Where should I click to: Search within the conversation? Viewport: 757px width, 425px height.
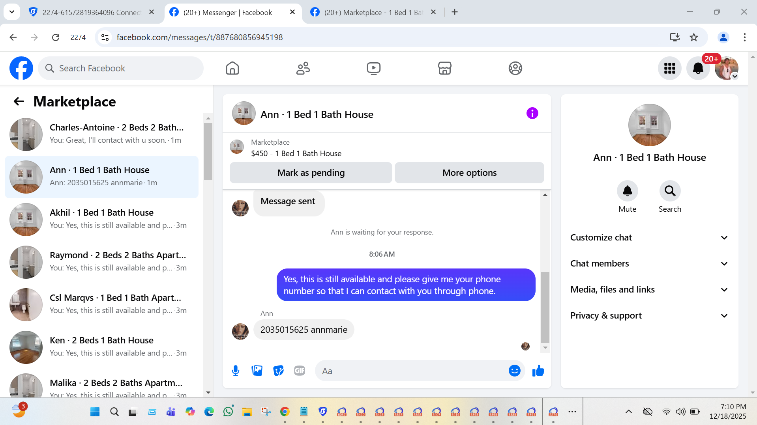670,191
